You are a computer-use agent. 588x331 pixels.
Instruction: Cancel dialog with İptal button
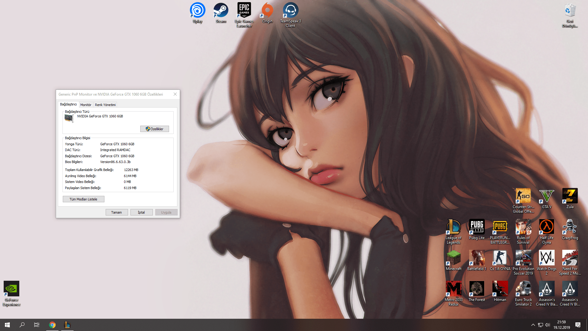tap(141, 212)
